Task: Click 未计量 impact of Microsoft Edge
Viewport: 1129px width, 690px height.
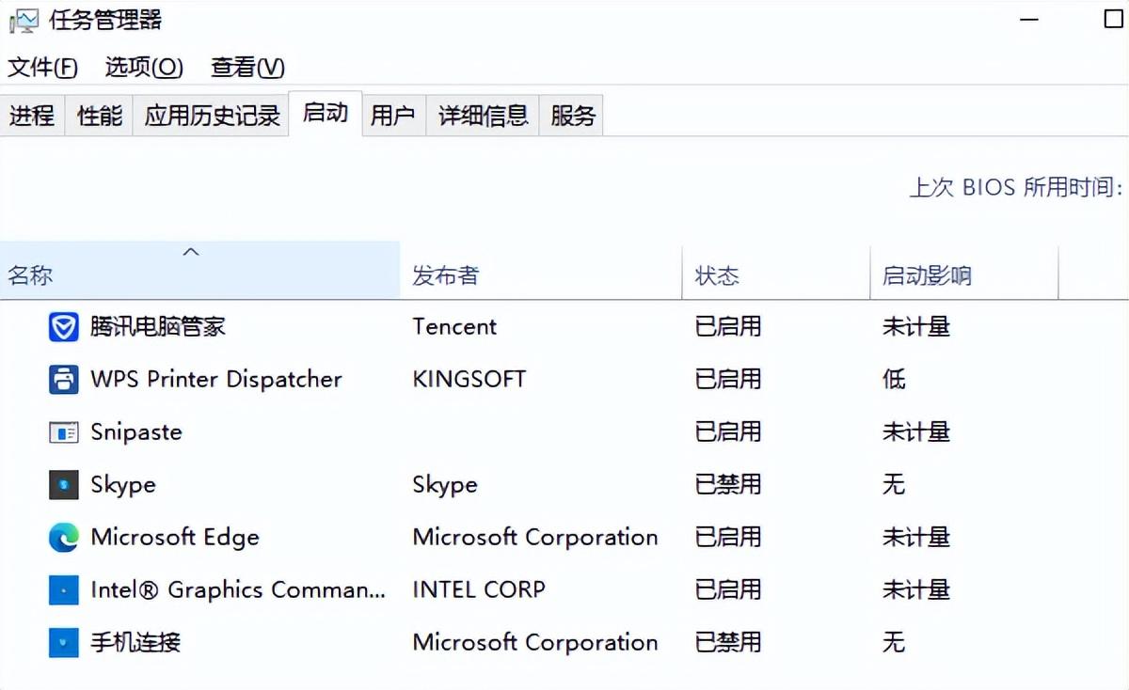Action: coord(916,538)
